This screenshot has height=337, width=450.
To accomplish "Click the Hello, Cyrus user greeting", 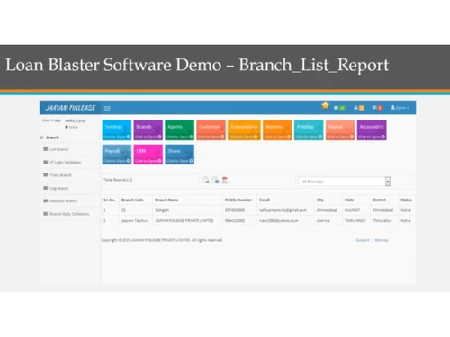I will tap(76, 120).
